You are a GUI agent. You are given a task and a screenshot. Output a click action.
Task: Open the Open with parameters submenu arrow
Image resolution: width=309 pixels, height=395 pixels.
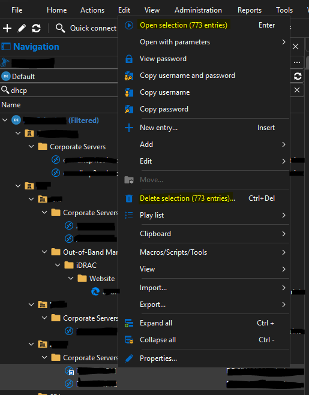pos(284,42)
